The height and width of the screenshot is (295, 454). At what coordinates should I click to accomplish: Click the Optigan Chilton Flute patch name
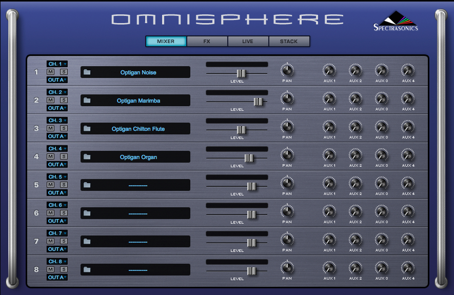[139, 129]
